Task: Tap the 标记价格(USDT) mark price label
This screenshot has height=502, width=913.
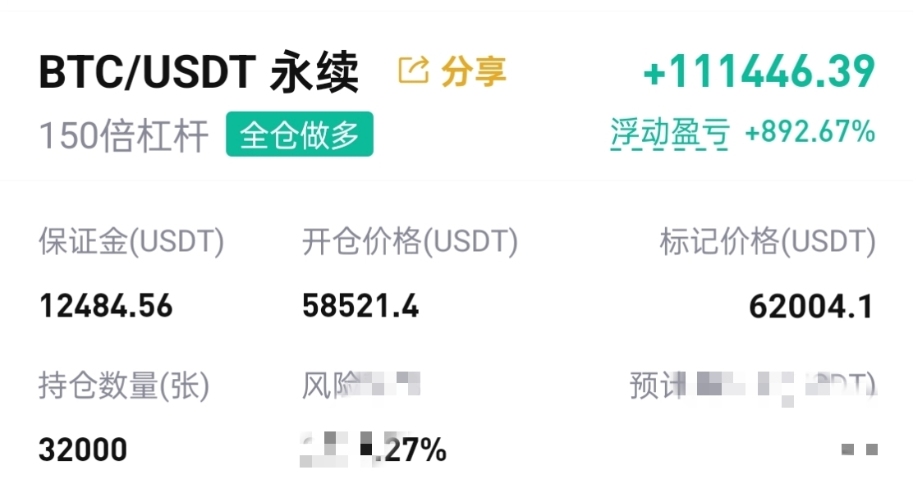Action: [768, 242]
